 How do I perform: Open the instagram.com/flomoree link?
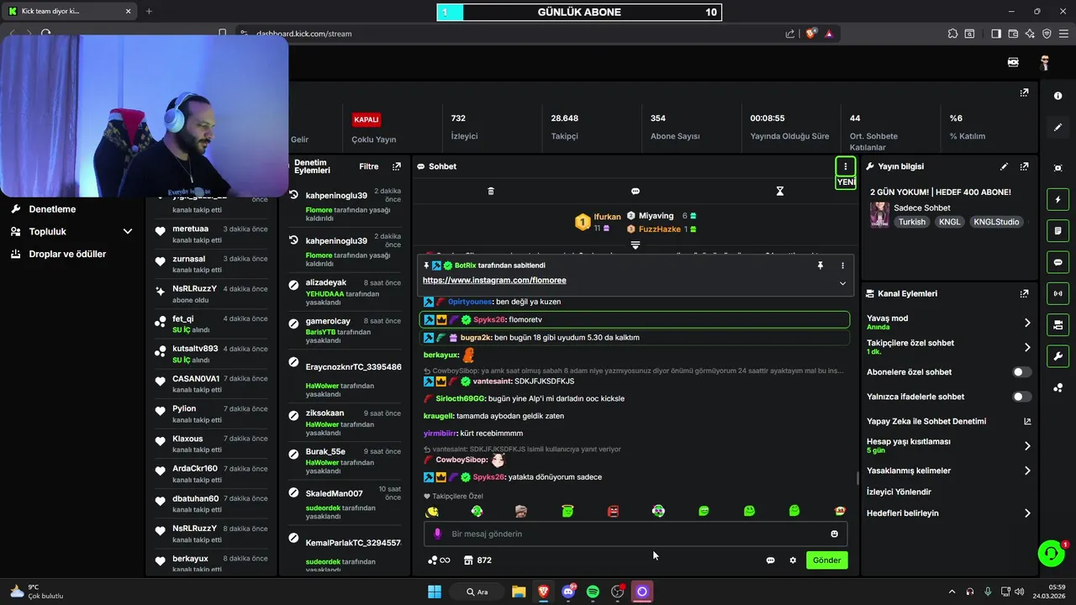(x=494, y=281)
